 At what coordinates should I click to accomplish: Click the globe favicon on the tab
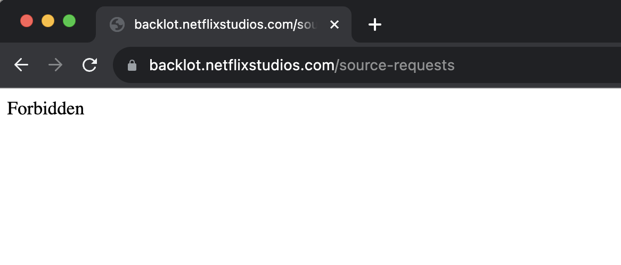pos(117,24)
